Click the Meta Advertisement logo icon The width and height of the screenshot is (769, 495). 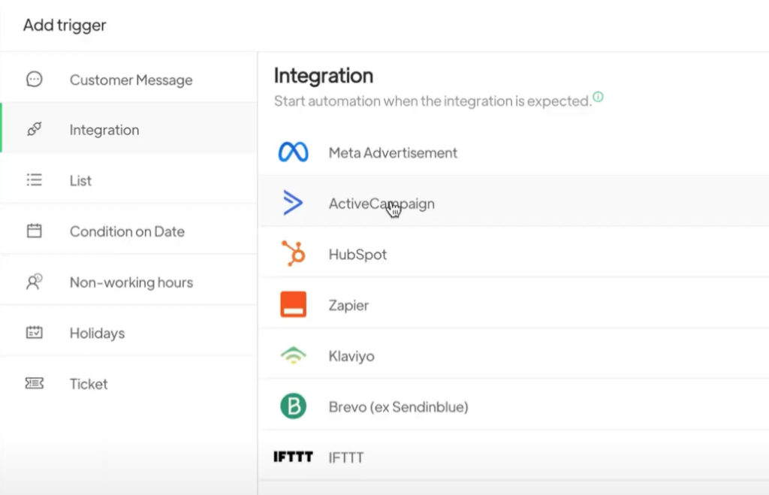coord(293,152)
